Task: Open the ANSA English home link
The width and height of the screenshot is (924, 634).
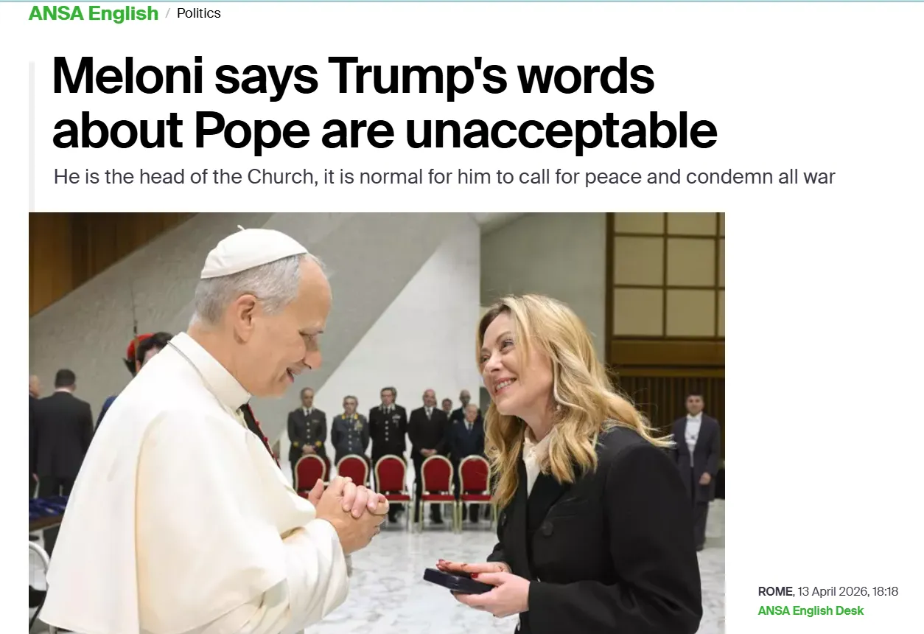Action: (x=94, y=13)
